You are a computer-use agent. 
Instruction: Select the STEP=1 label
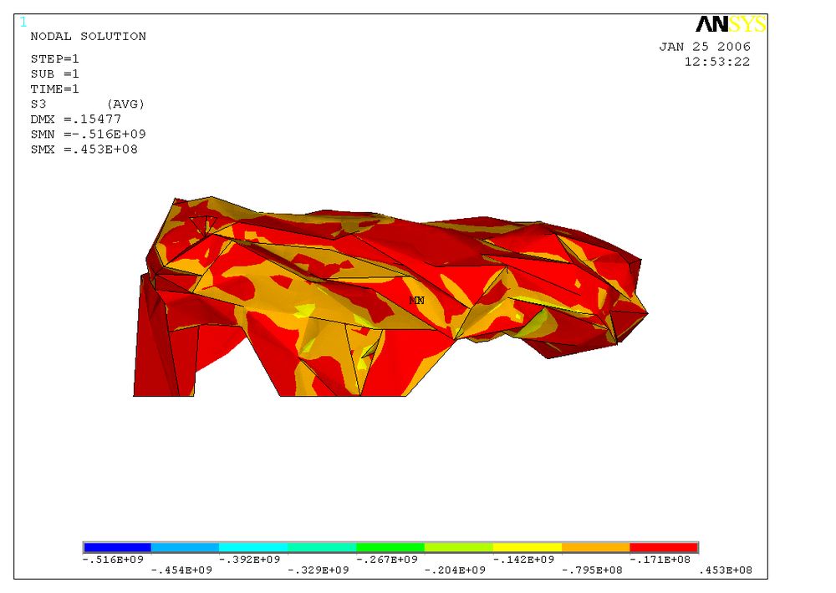click(x=55, y=59)
